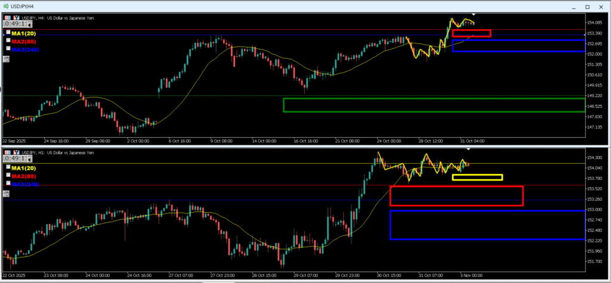This screenshot has height=283, width=611.
Task: Click the candlestick icon in the H4 chart header
Action: (16, 18)
